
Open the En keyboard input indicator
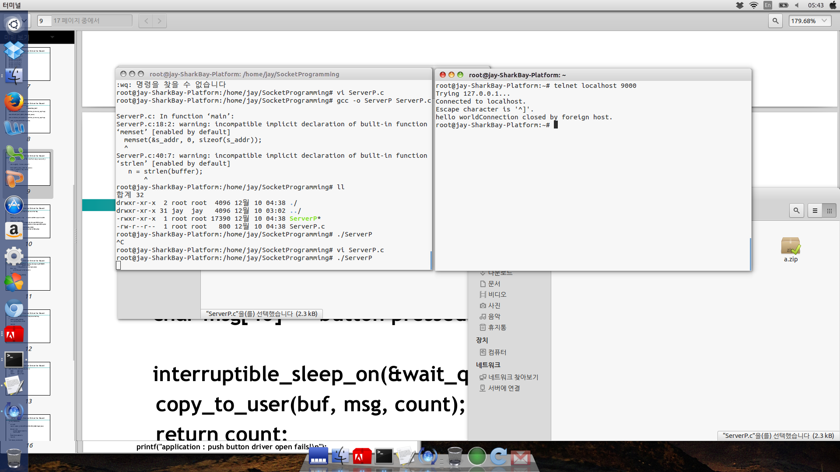768,5
